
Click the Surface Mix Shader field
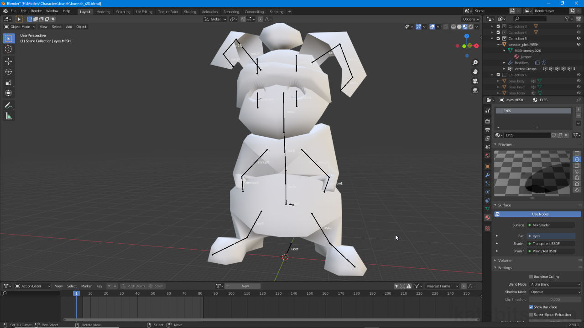pos(551,225)
